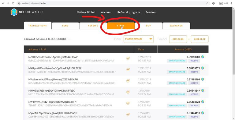Click TxId starting 8969a1628ee4e129

point(72,72)
